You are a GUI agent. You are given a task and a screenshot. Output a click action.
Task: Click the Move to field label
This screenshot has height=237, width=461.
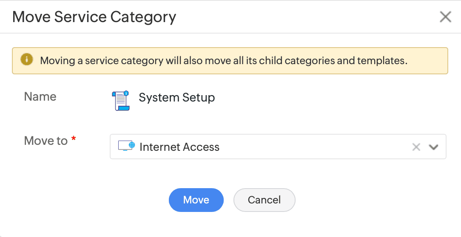(x=46, y=141)
